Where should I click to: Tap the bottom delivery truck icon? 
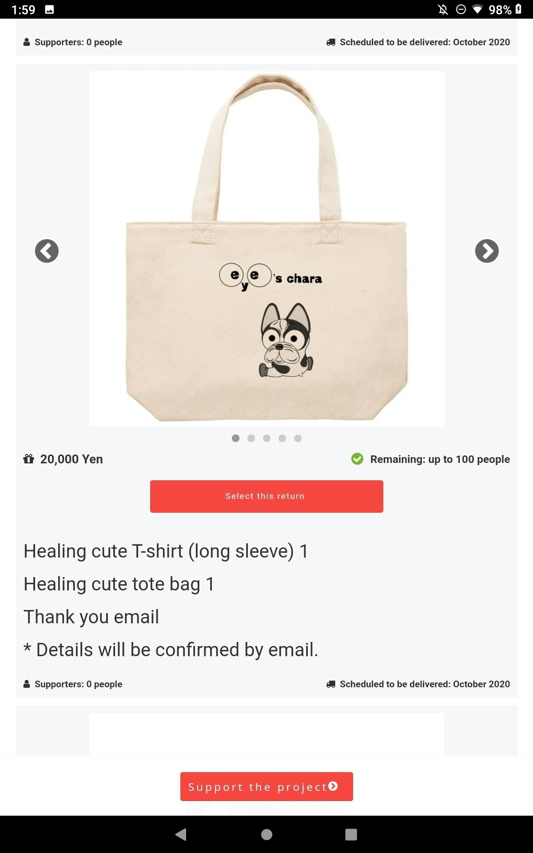point(331,684)
